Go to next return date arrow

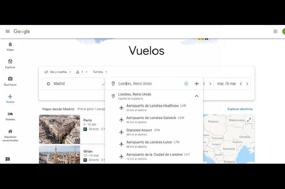[247, 84]
